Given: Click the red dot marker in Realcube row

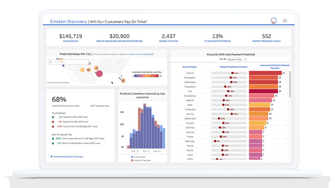Looking at the screenshot, I should pyautogui.click(x=215, y=141).
